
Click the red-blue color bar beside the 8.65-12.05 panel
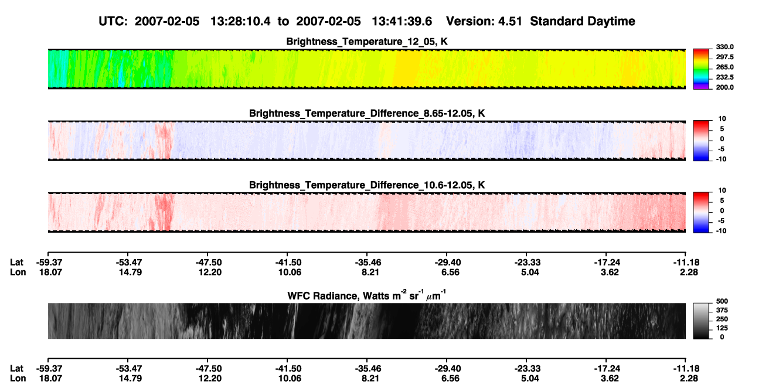(x=701, y=141)
